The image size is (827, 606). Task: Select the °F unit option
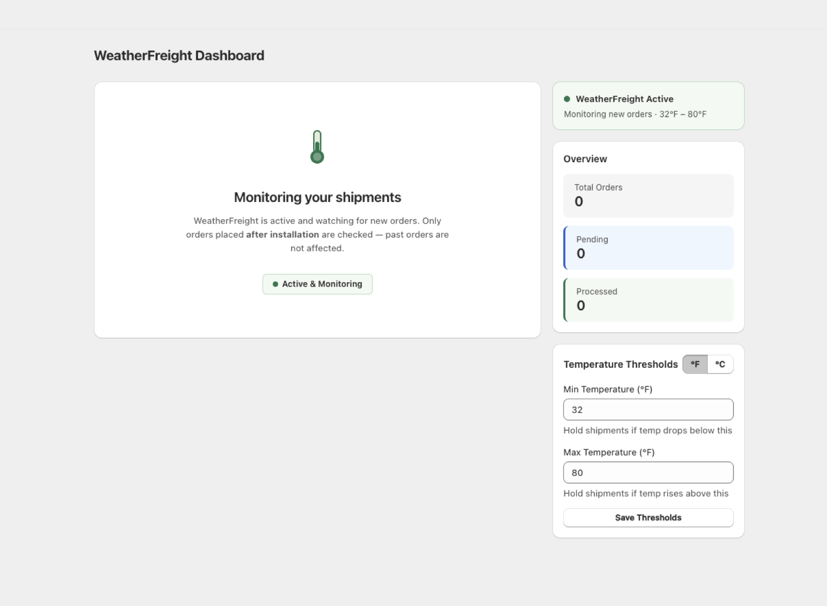tap(695, 364)
